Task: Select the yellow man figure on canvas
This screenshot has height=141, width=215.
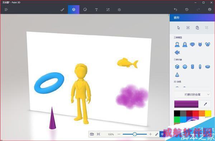Action: click(x=81, y=94)
